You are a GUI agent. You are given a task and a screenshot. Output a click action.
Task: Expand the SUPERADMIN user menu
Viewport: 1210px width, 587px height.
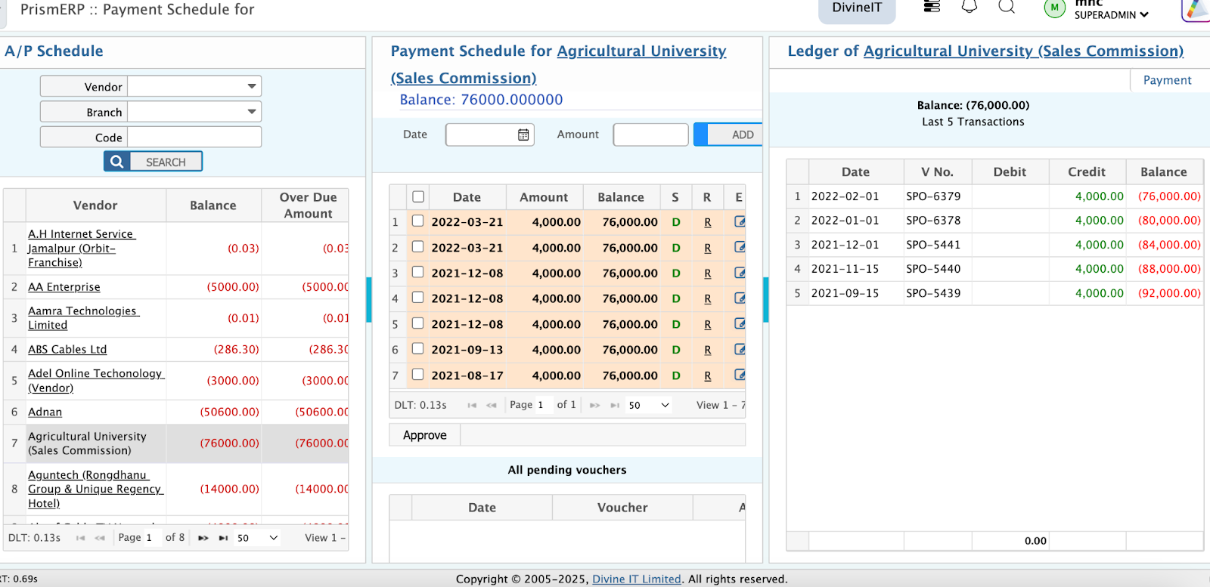coord(1112,14)
